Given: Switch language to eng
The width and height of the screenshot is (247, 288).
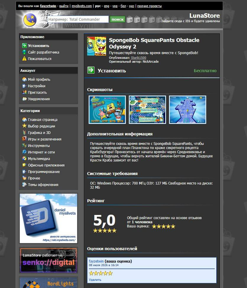Looking at the screenshot, I should [106, 6].
